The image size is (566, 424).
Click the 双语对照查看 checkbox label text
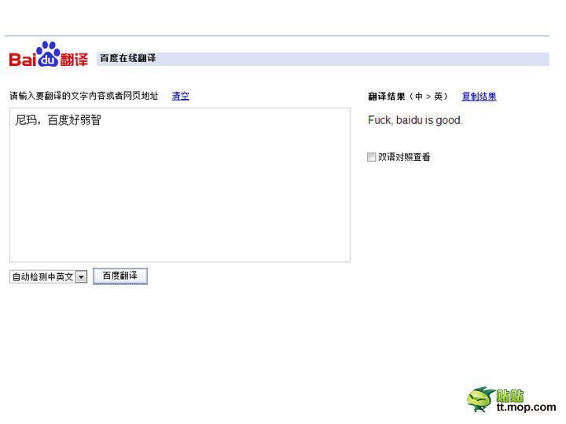(404, 157)
